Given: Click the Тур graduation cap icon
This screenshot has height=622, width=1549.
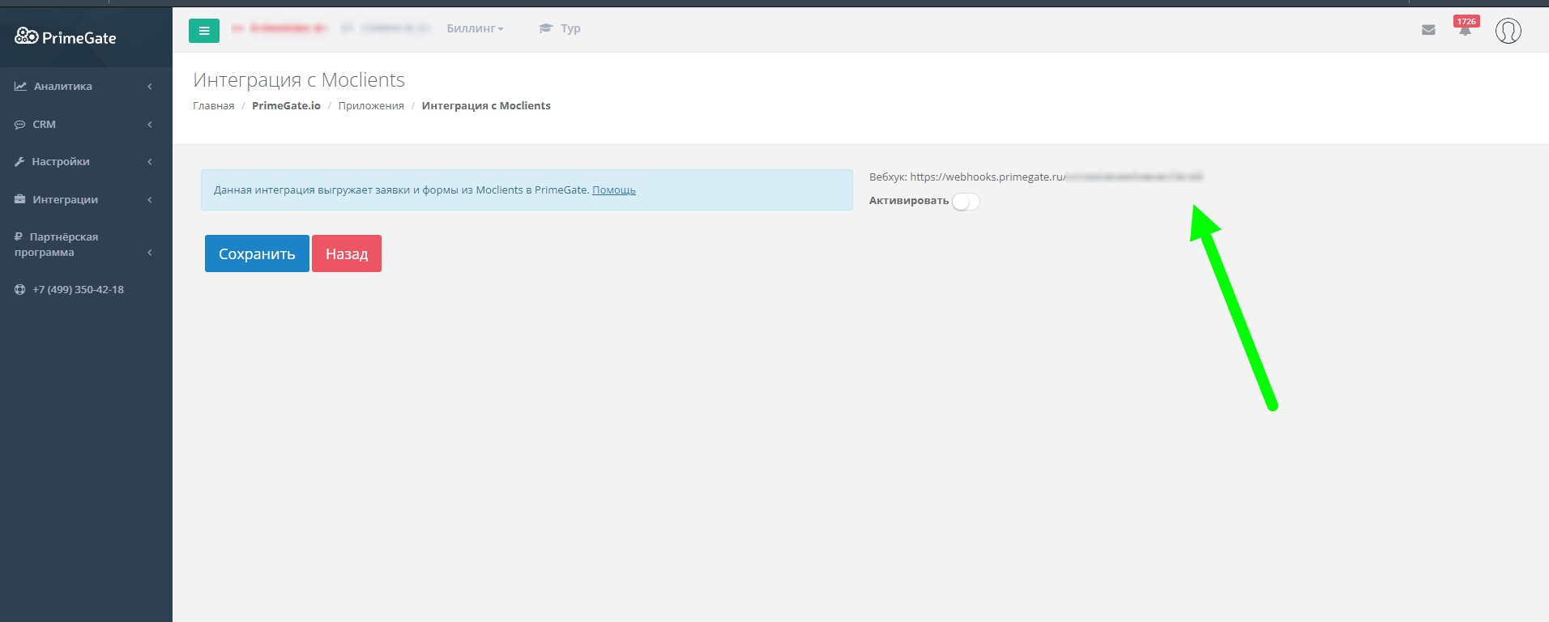Looking at the screenshot, I should [545, 28].
